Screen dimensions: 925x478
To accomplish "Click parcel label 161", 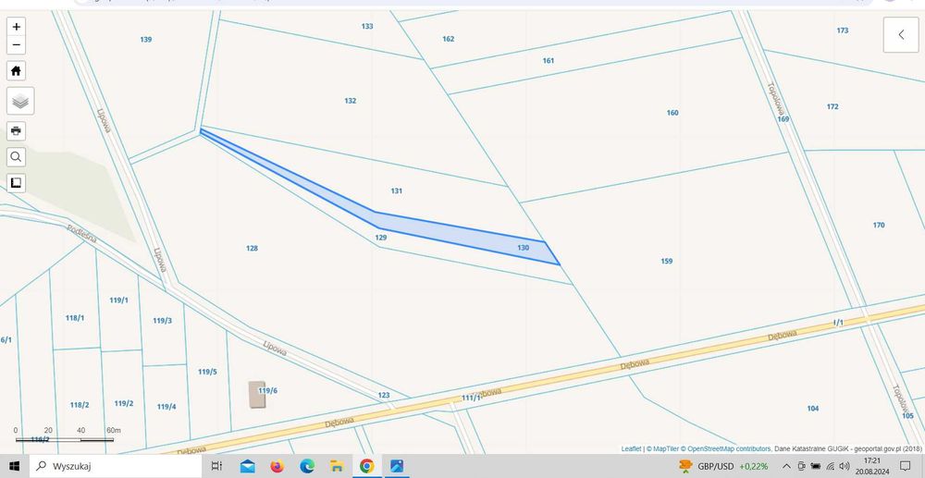I will 549,61.
